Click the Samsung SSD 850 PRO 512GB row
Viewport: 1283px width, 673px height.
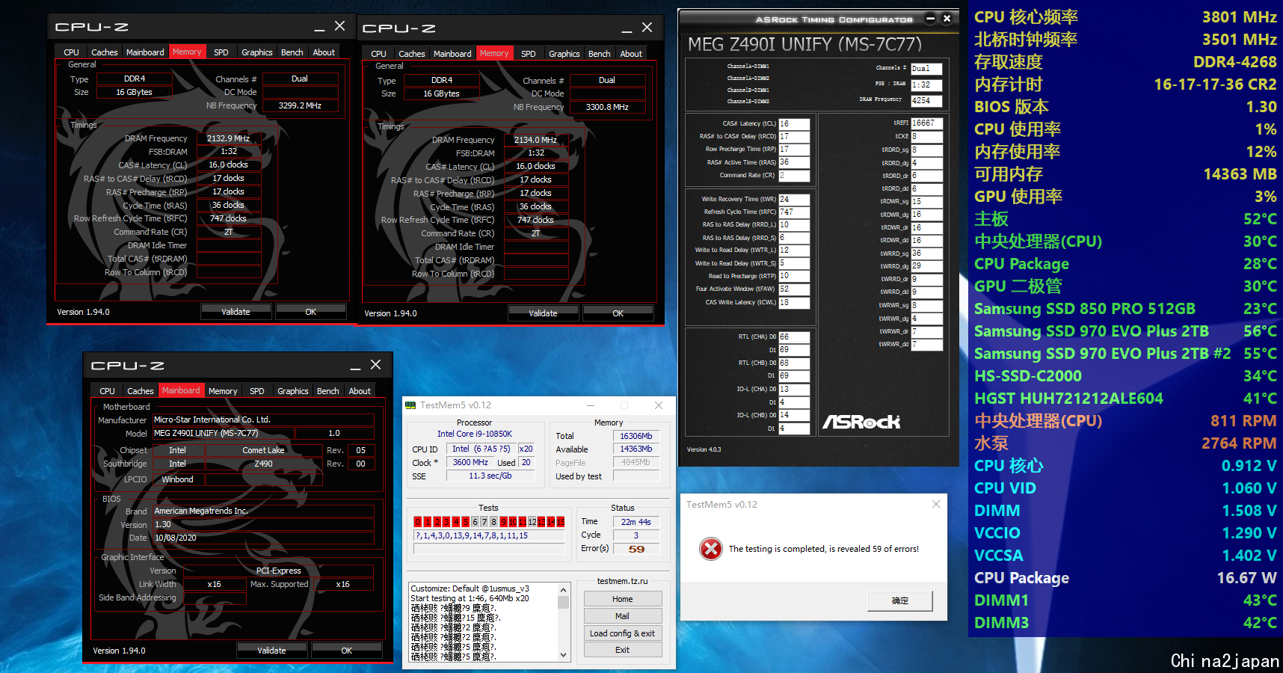pos(1125,309)
